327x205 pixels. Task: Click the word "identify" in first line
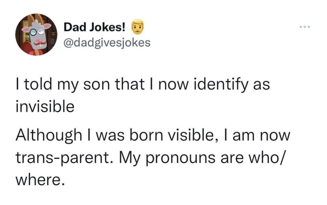click(x=221, y=85)
